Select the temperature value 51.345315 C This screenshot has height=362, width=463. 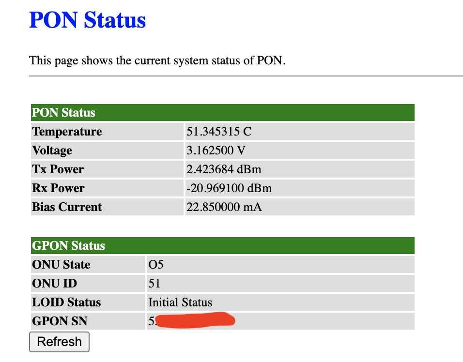(219, 132)
